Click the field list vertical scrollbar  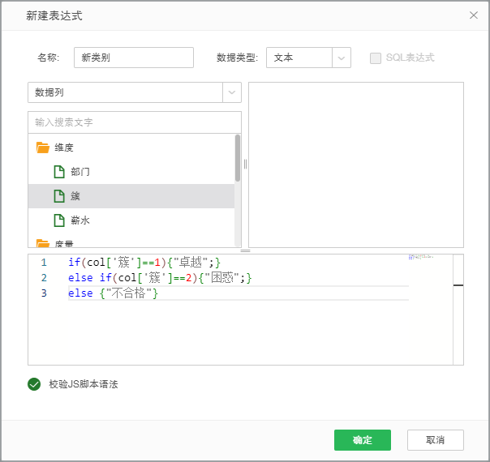point(238,158)
